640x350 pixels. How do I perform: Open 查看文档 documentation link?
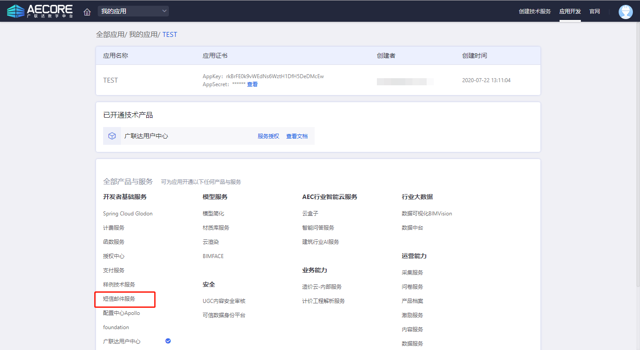point(297,136)
